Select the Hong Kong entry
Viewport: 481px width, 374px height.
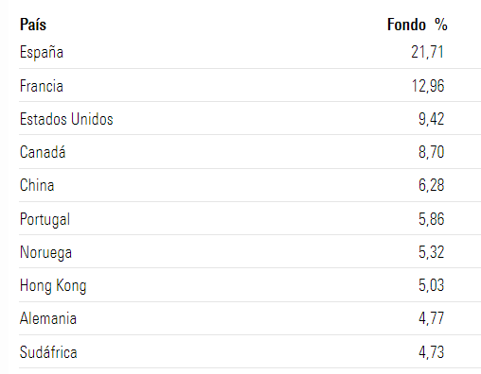(x=53, y=285)
